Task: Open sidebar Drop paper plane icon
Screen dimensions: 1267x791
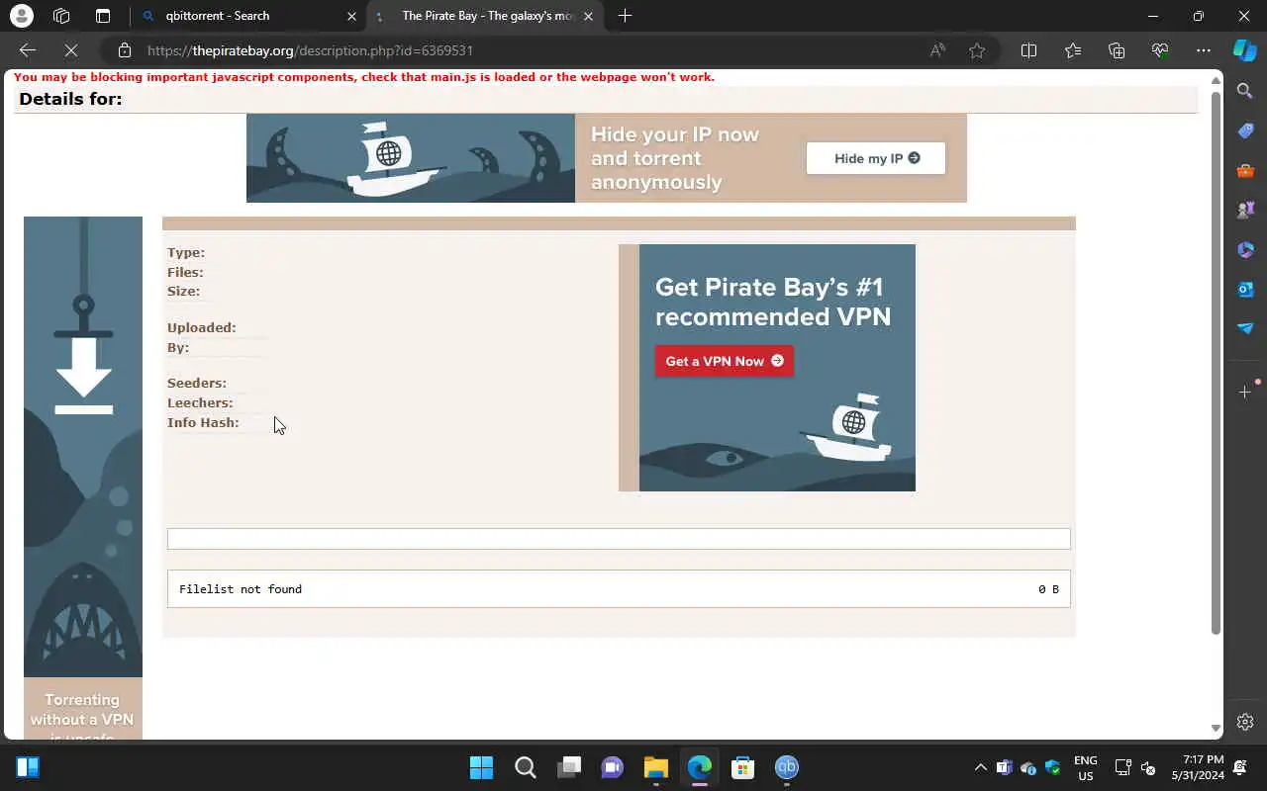Action: click(1245, 328)
